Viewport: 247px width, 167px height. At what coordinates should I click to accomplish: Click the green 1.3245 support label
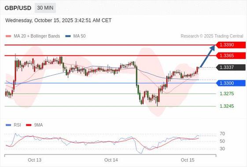coord(227,106)
